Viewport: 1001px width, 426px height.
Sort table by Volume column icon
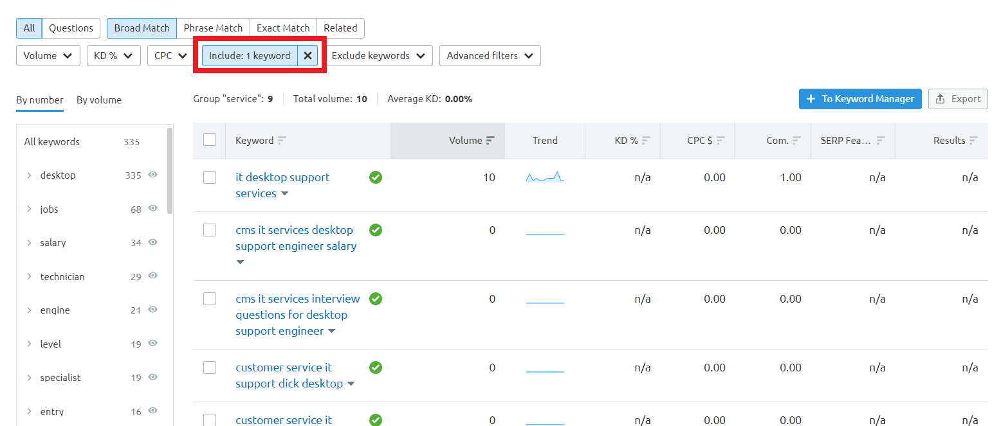click(490, 141)
